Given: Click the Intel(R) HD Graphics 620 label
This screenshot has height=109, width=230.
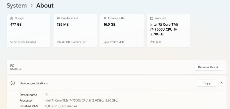Looking at the screenshot, I should pos(72,42).
